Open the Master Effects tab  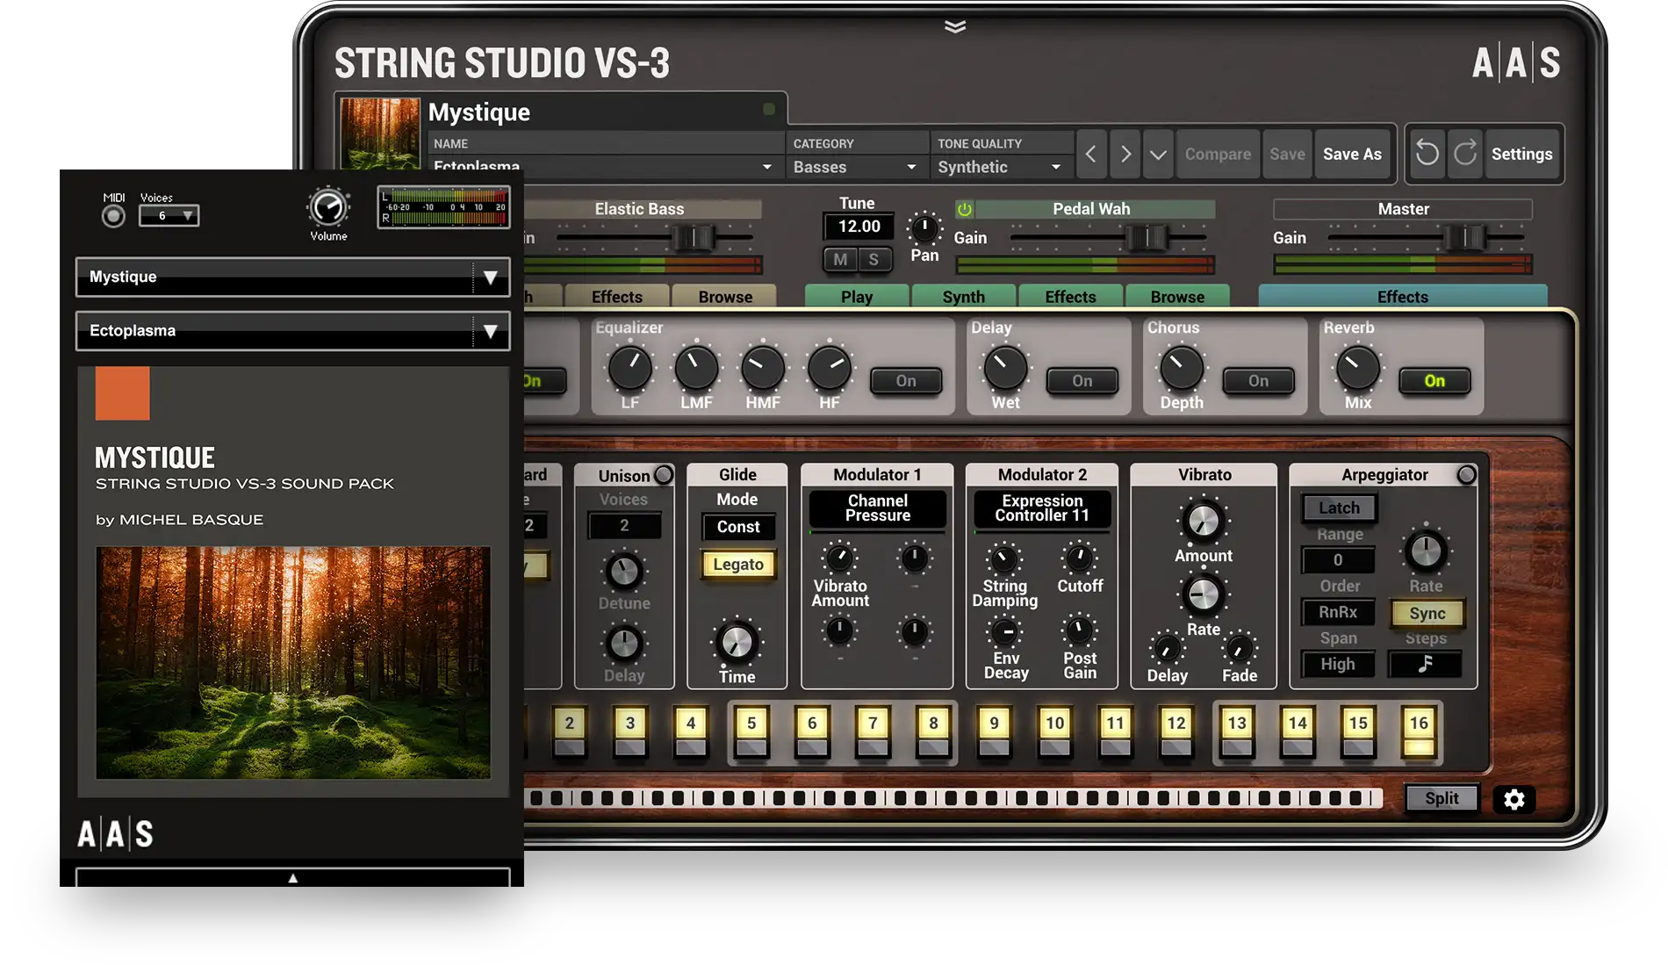coord(1402,297)
